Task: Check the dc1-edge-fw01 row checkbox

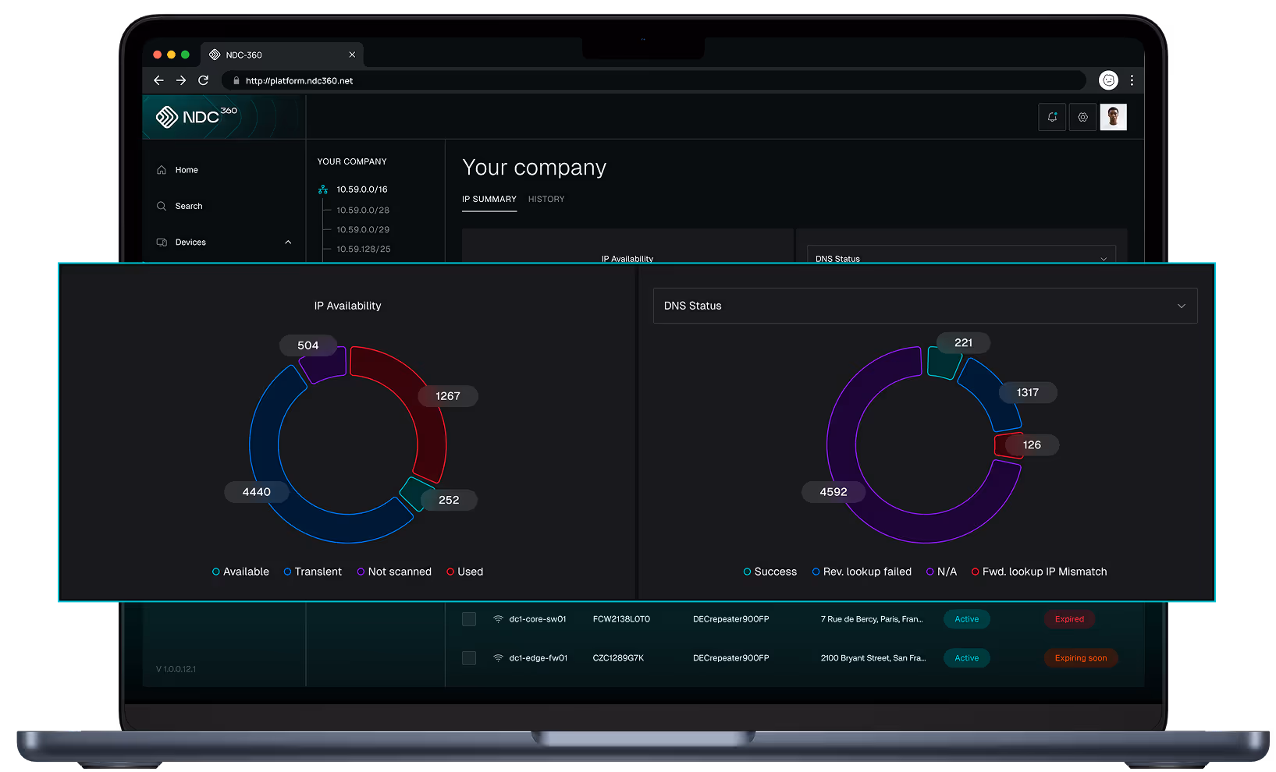Action: [469, 657]
